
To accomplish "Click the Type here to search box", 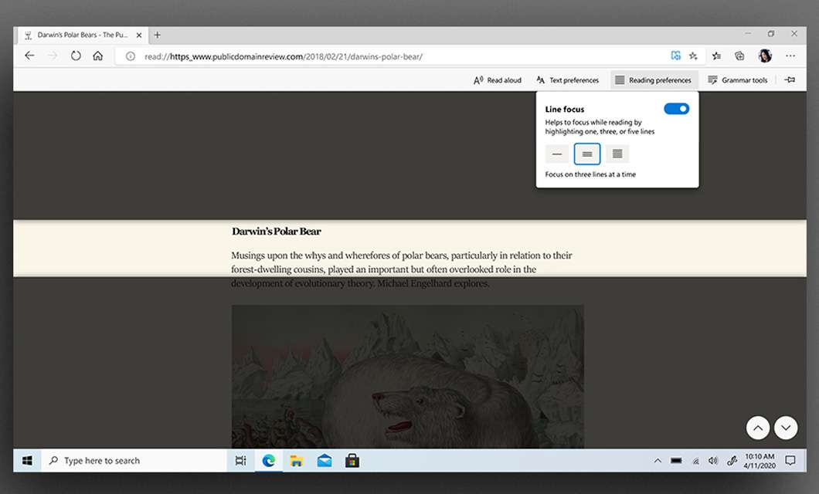I will pyautogui.click(x=134, y=461).
